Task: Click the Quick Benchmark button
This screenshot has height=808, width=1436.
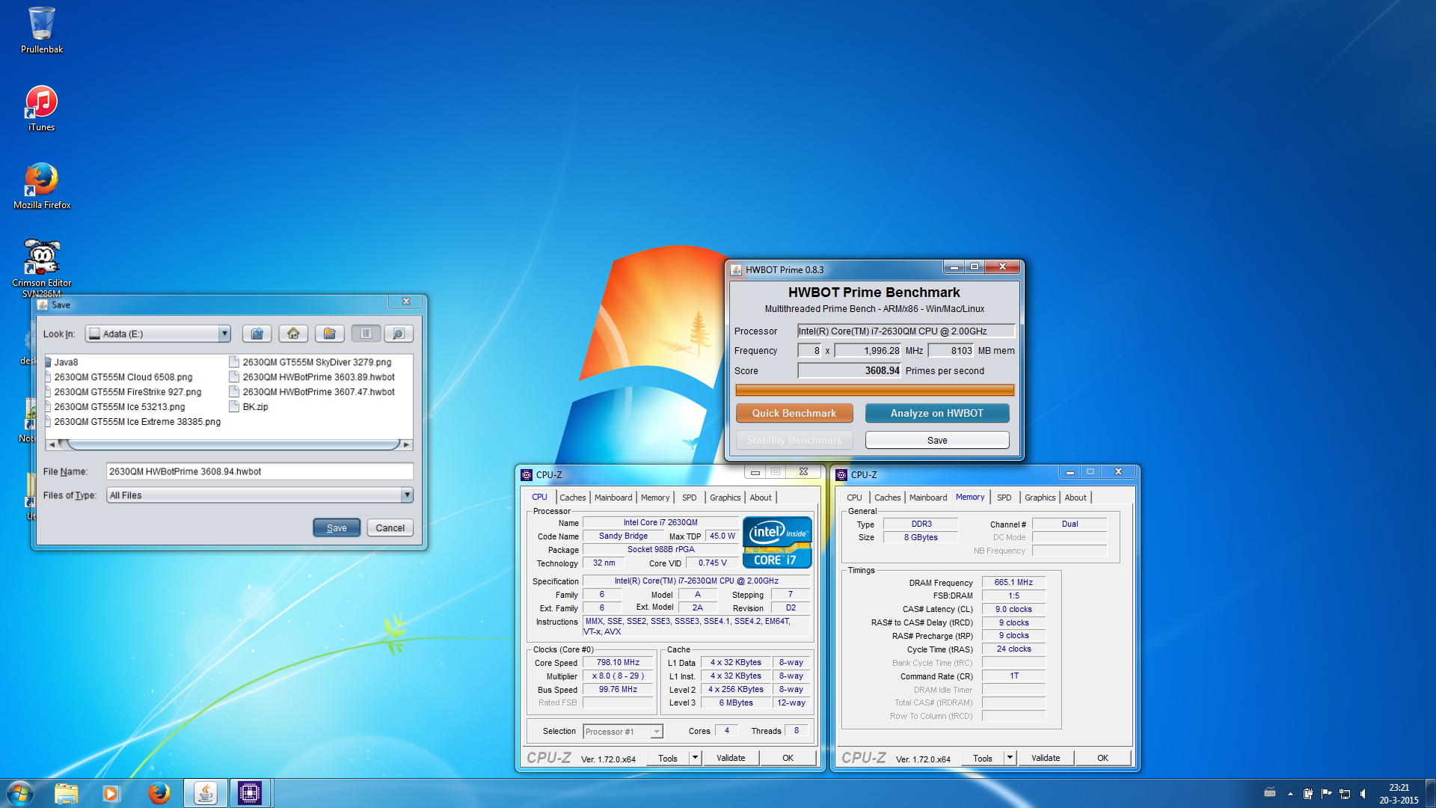Action: [x=794, y=413]
